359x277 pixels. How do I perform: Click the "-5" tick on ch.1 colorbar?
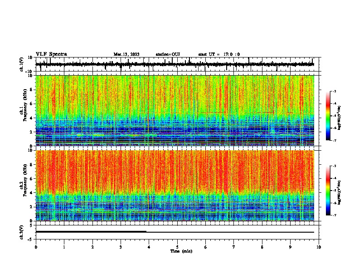[x=334, y=116]
